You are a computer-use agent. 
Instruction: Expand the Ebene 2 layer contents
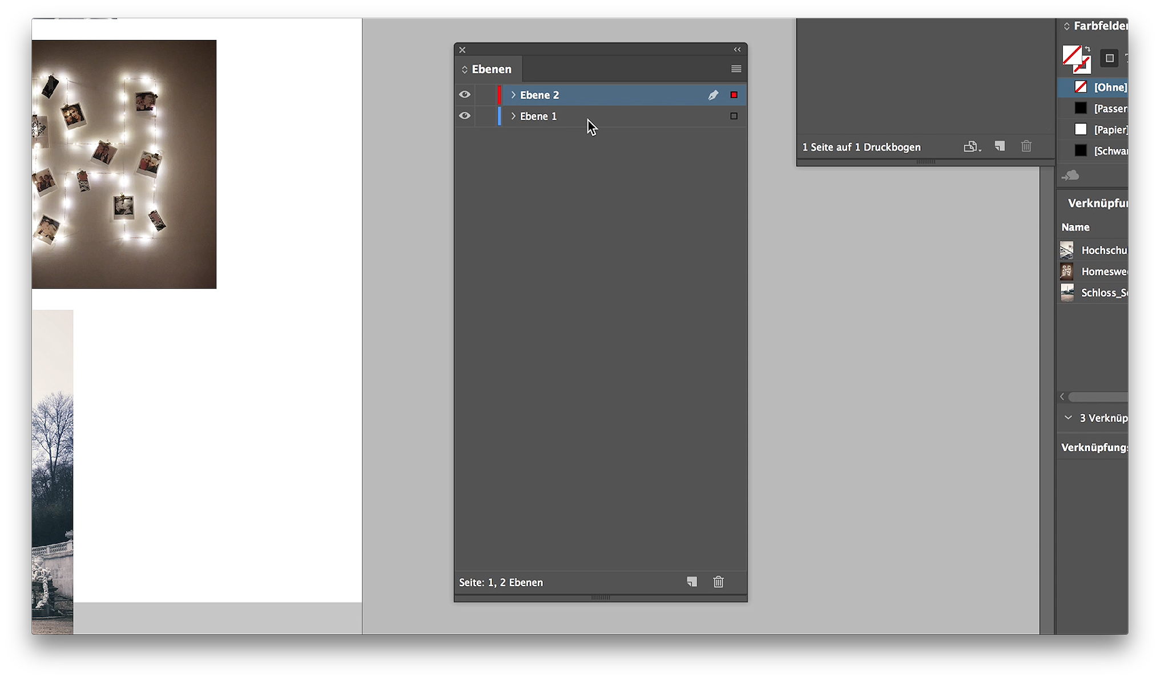(x=513, y=95)
